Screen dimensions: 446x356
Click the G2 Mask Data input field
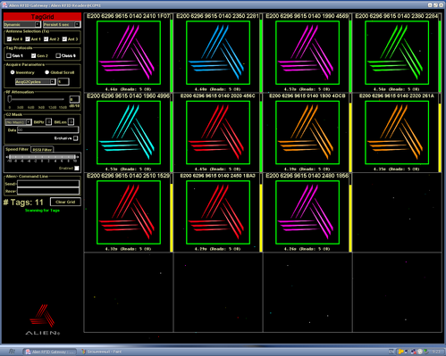tap(48, 129)
